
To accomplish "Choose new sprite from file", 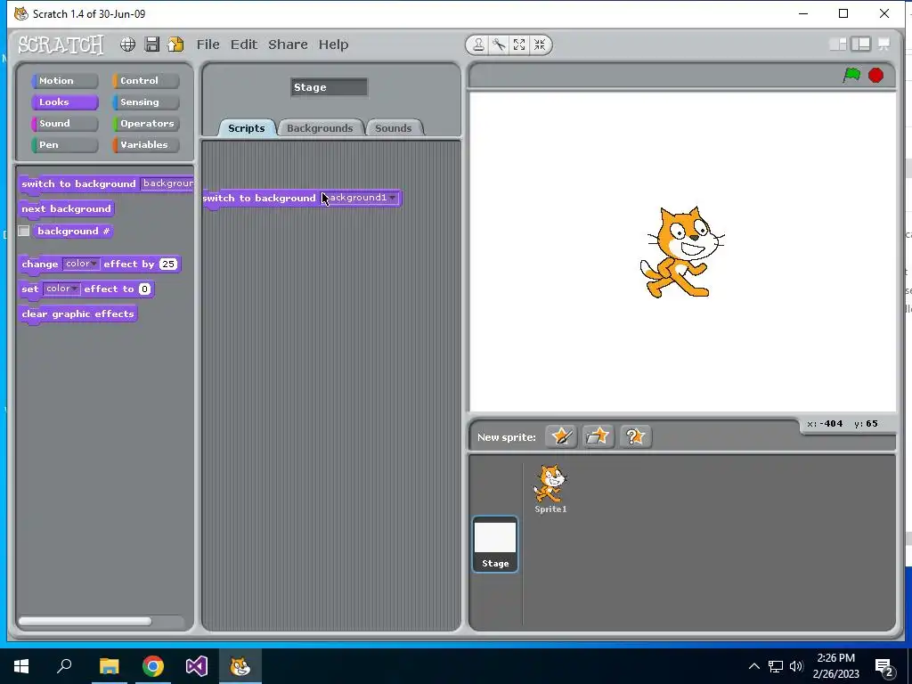I will 598,436.
